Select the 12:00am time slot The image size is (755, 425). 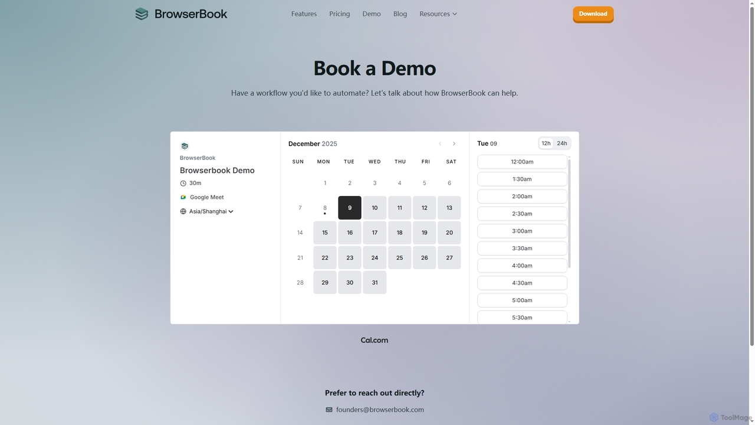522,162
